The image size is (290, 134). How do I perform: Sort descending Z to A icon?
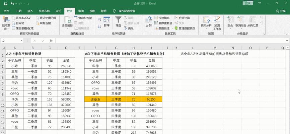tap(99, 26)
